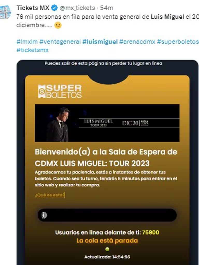Click the Bienvenido(a) waiting room heading

point(106,158)
